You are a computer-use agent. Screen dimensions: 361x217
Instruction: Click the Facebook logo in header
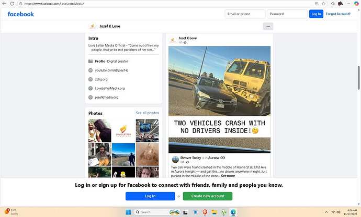(21, 14)
